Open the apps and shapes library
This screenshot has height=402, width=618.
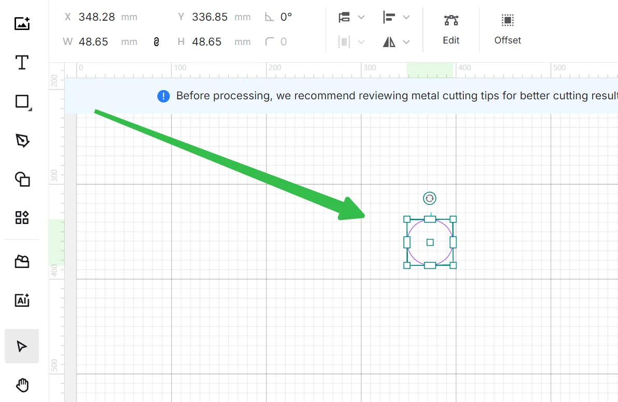[22, 217]
